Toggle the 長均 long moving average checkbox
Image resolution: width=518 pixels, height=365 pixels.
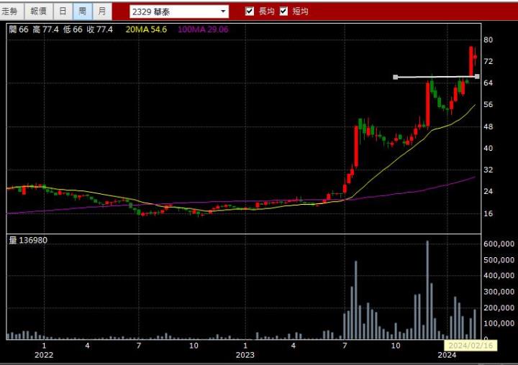[x=250, y=11]
